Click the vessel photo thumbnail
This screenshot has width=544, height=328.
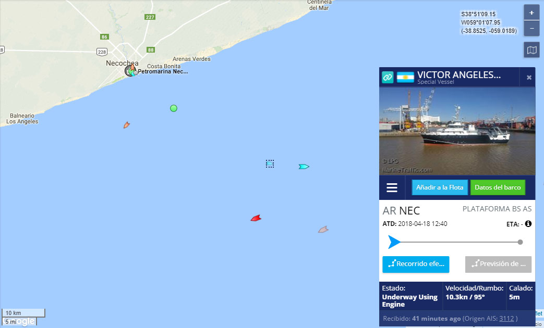pyautogui.click(x=457, y=131)
